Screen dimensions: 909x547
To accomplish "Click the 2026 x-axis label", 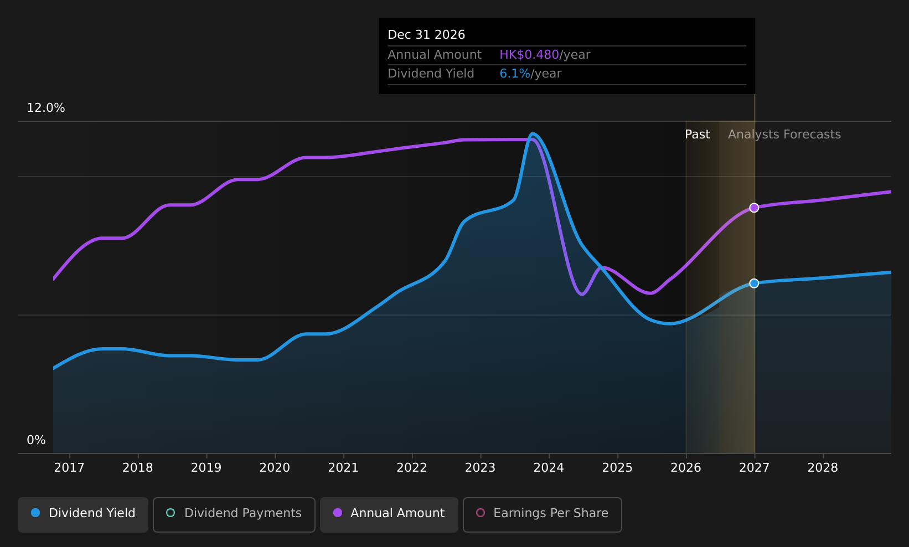I will coord(686,468).
